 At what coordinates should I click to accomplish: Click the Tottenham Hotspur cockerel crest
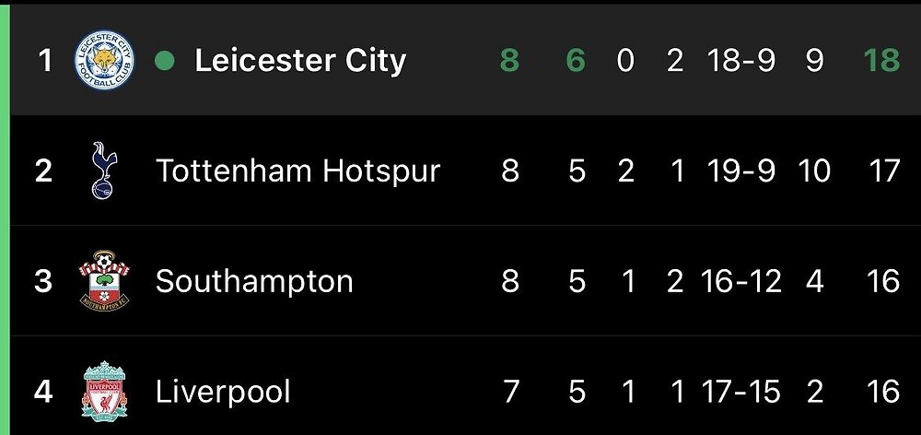[x=103, y=170]
